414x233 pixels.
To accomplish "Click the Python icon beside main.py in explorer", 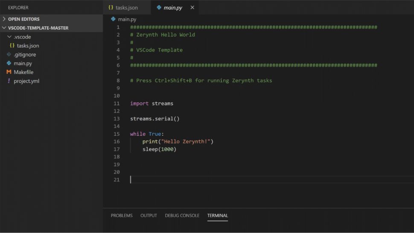I will 9,63.
